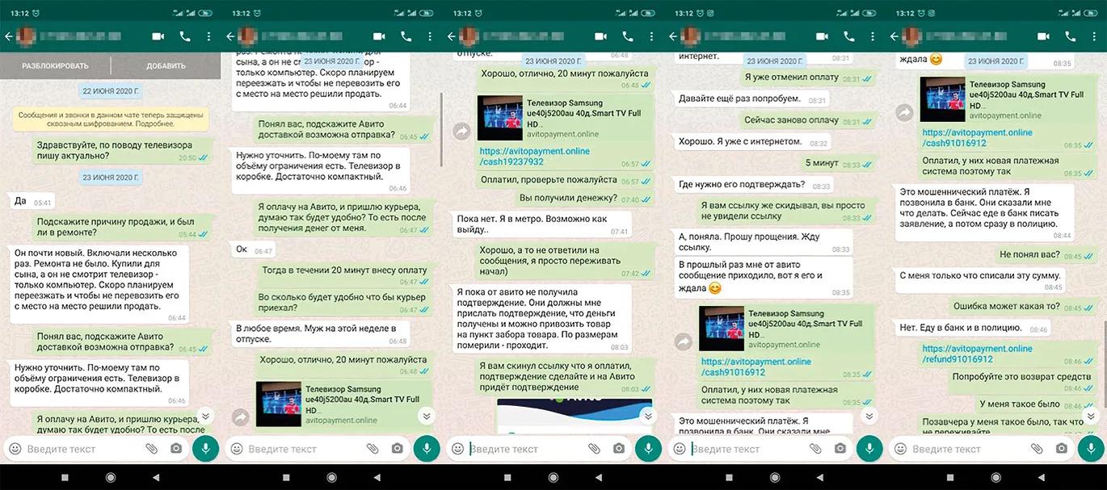Open the avitopayment.online/refund91016912 link
Screen dimensions: 1107x490
[x=977, y=354]
